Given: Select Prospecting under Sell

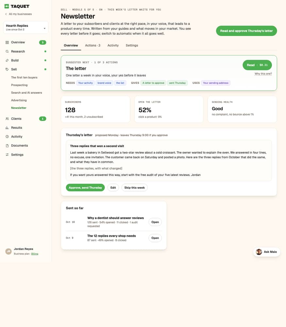Looking at the screenshot, I should coord(19,85).
